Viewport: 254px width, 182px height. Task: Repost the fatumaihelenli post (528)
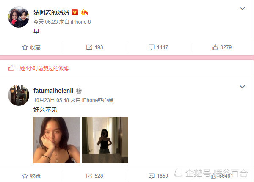(x=94, y=176)
